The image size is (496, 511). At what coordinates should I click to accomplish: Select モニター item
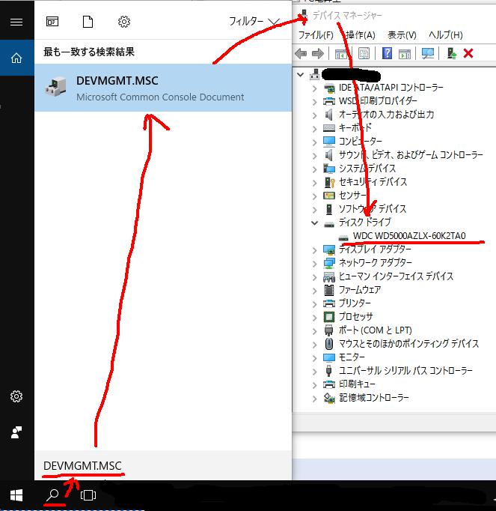[x=352, y=357]
